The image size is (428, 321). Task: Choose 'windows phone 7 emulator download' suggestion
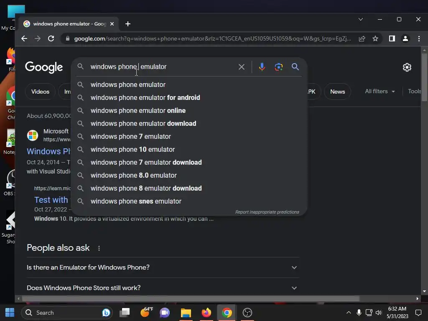pos(189,163)
